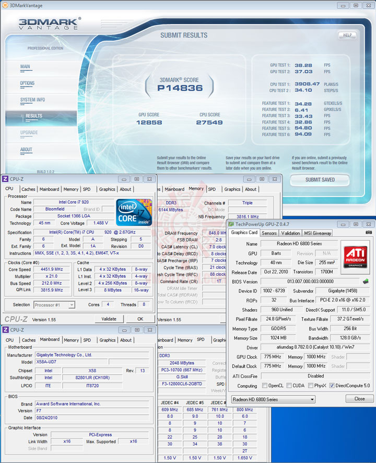Open ABOUT in the 3DMark sidebar
Image resolution: width=376 pixels, height=463 pixels.
[x=26, y=150]
